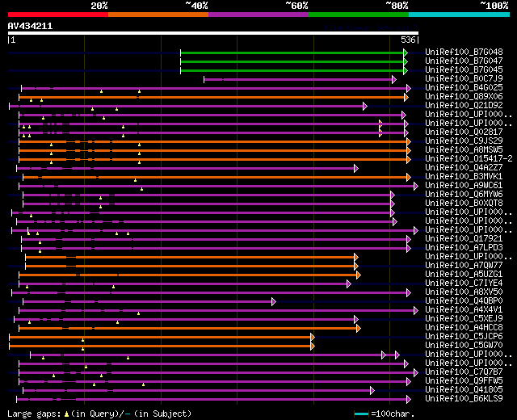Select the UniRef100_Q9FFW5 label
The height and width of the screenshot is (420, 517).
[x=464, y=381]
